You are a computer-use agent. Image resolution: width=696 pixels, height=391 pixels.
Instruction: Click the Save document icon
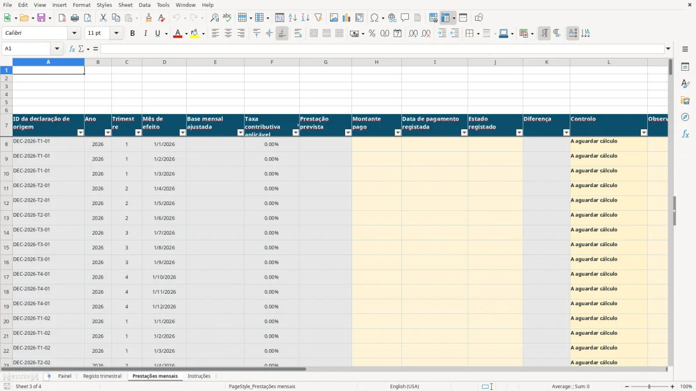point(41,18)
